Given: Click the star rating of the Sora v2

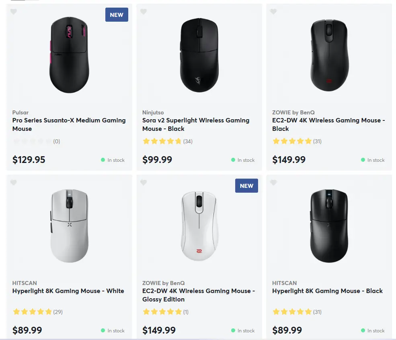Looking at the screenshot, I should click(162, 141).
